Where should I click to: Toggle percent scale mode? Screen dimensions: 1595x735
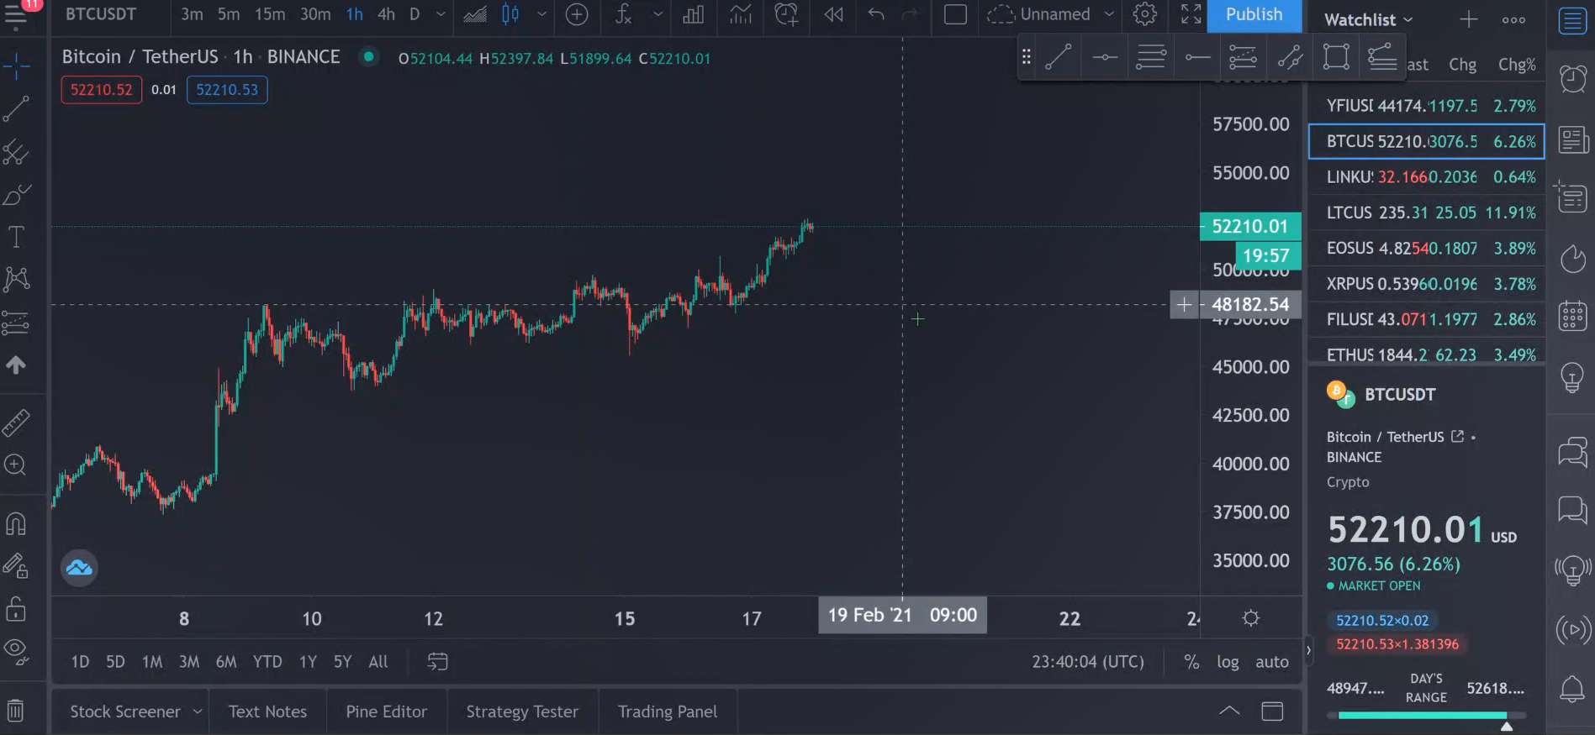pos(1191,662)
